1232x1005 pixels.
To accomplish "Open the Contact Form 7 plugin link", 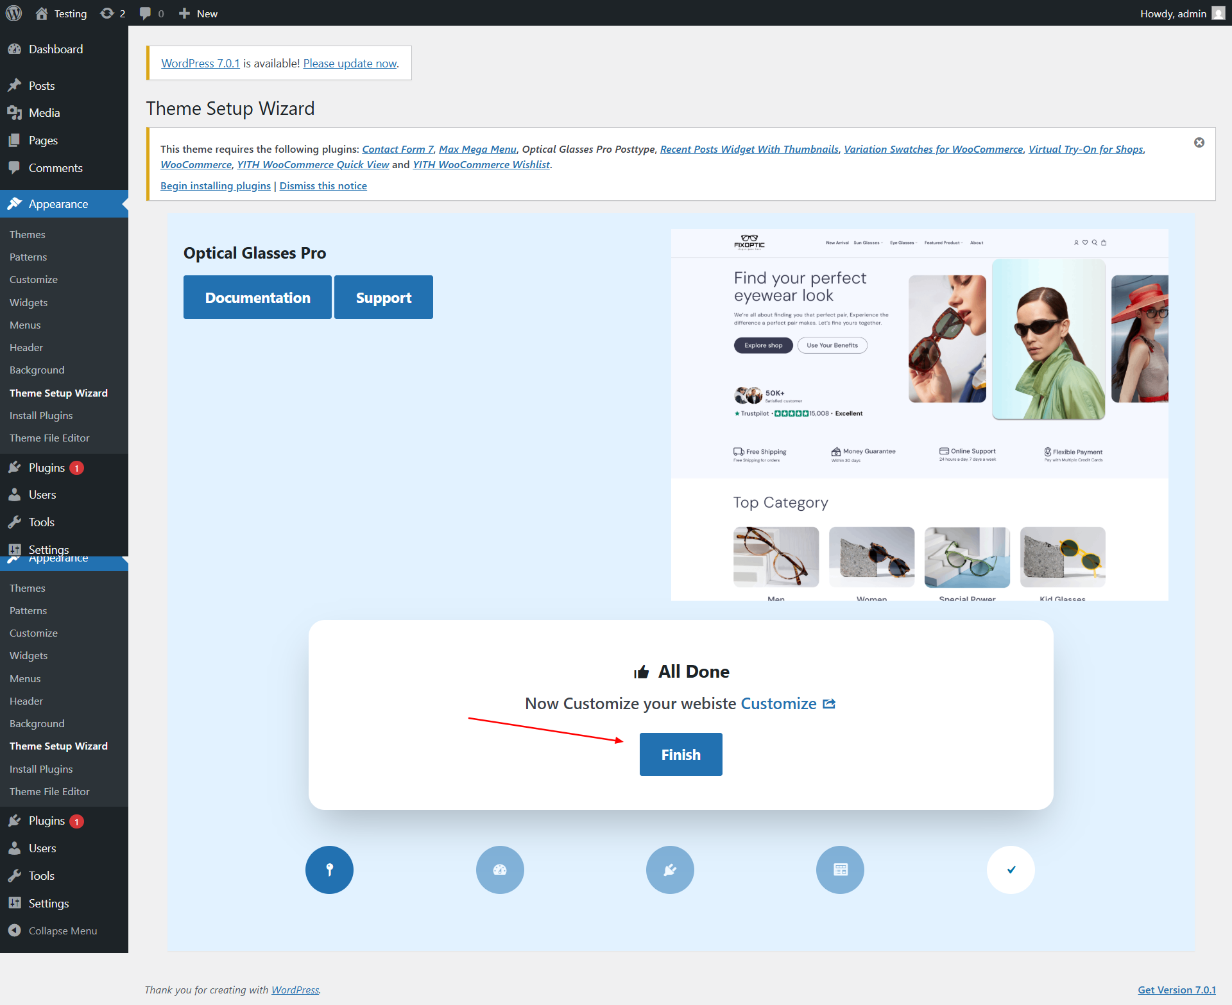I will click(398, 149).
